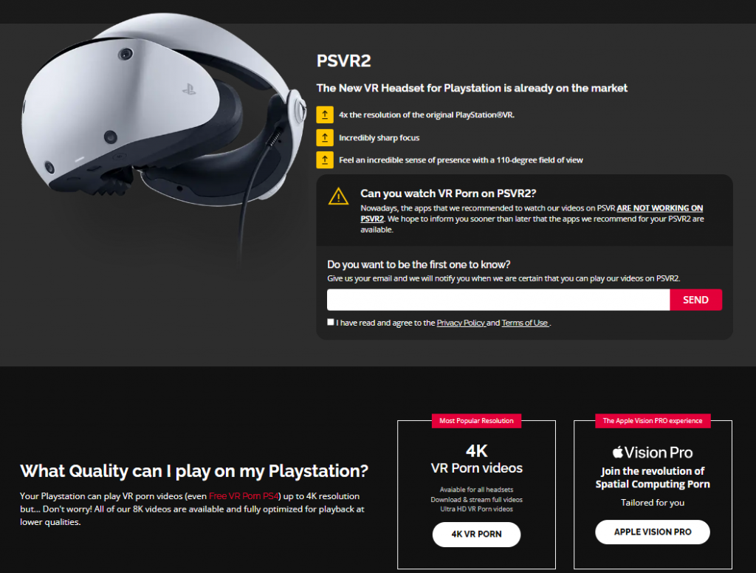Open the Terms of Use link
Screen dimensions: 756x573
click(525, 323)
